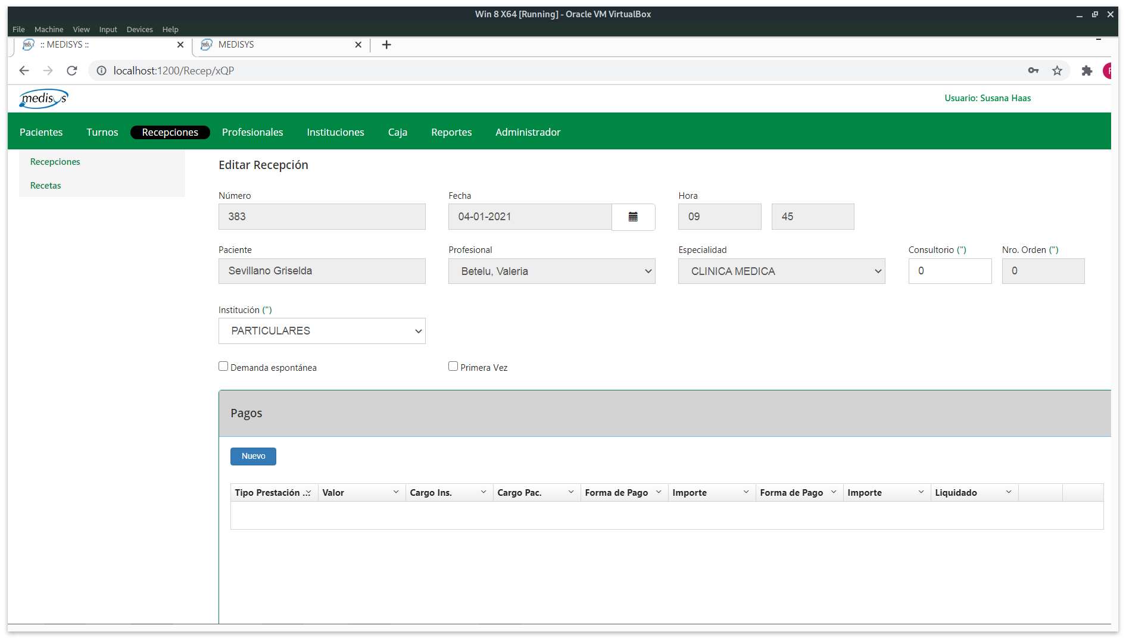1126x641 pixels.
Task: Open VirtualBox File menu
Action: pos(18,29)
